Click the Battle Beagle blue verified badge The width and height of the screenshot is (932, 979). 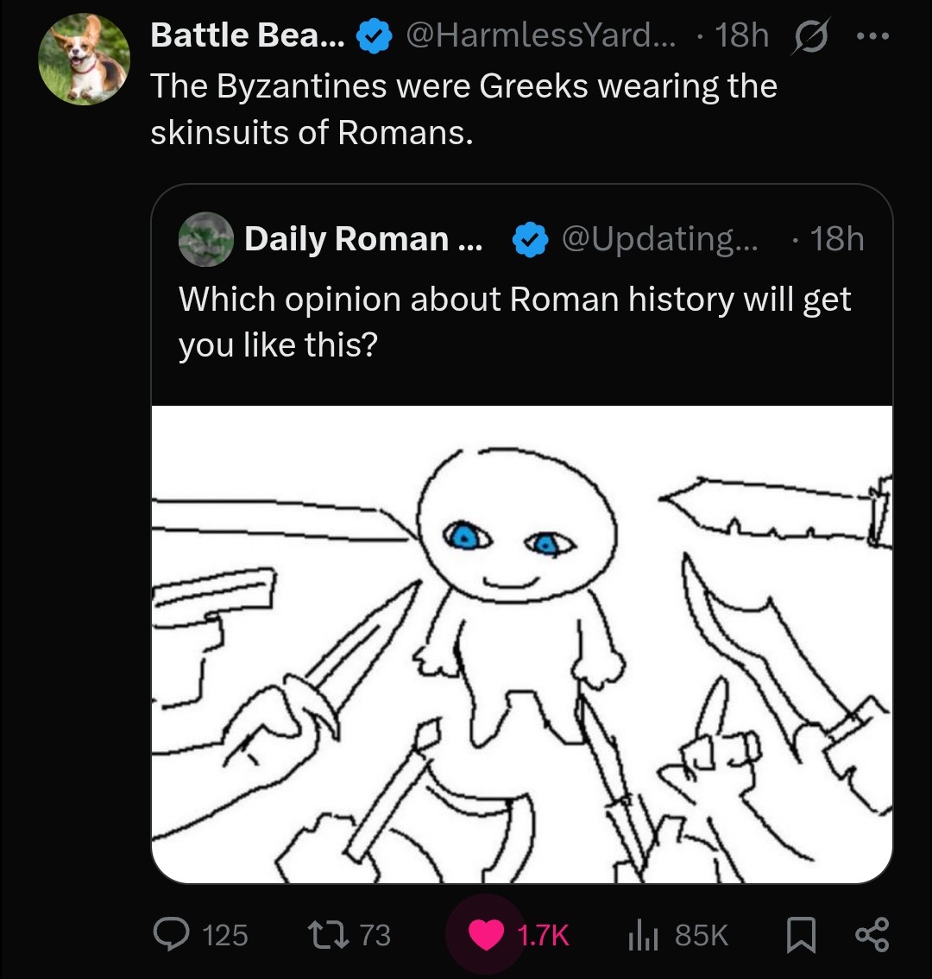374,36
